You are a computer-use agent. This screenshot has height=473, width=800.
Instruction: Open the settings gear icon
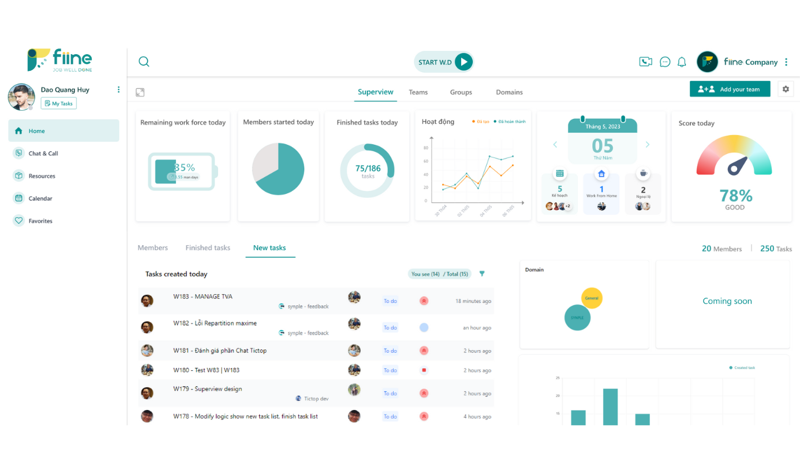click(786, 89)
